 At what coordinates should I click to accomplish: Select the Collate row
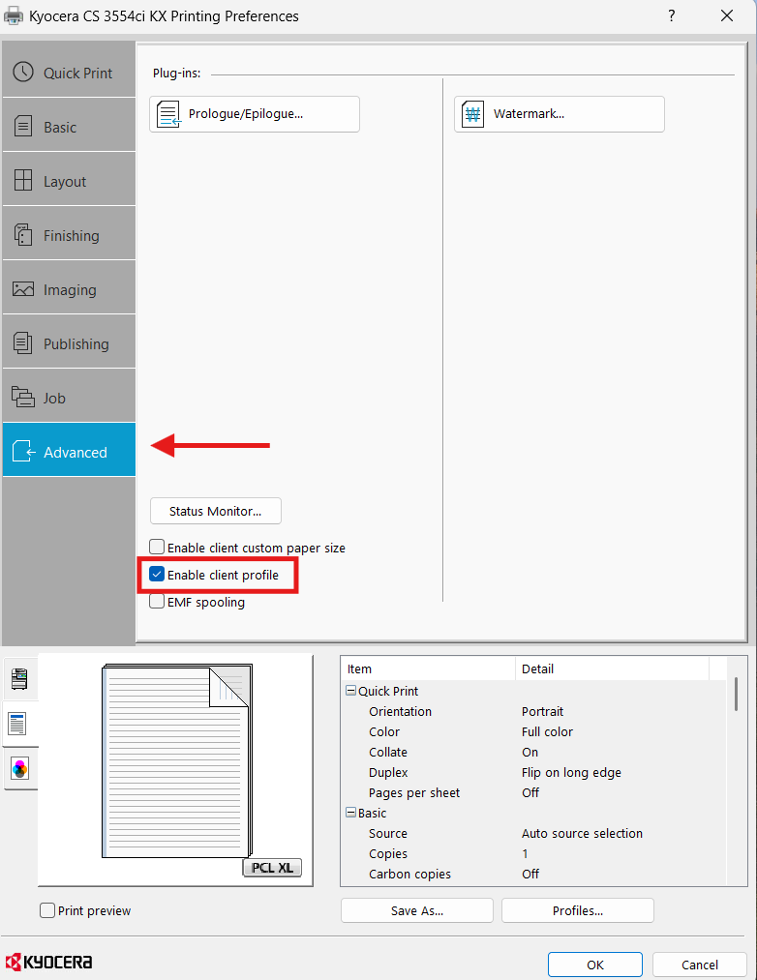click(x=535, y=752)
